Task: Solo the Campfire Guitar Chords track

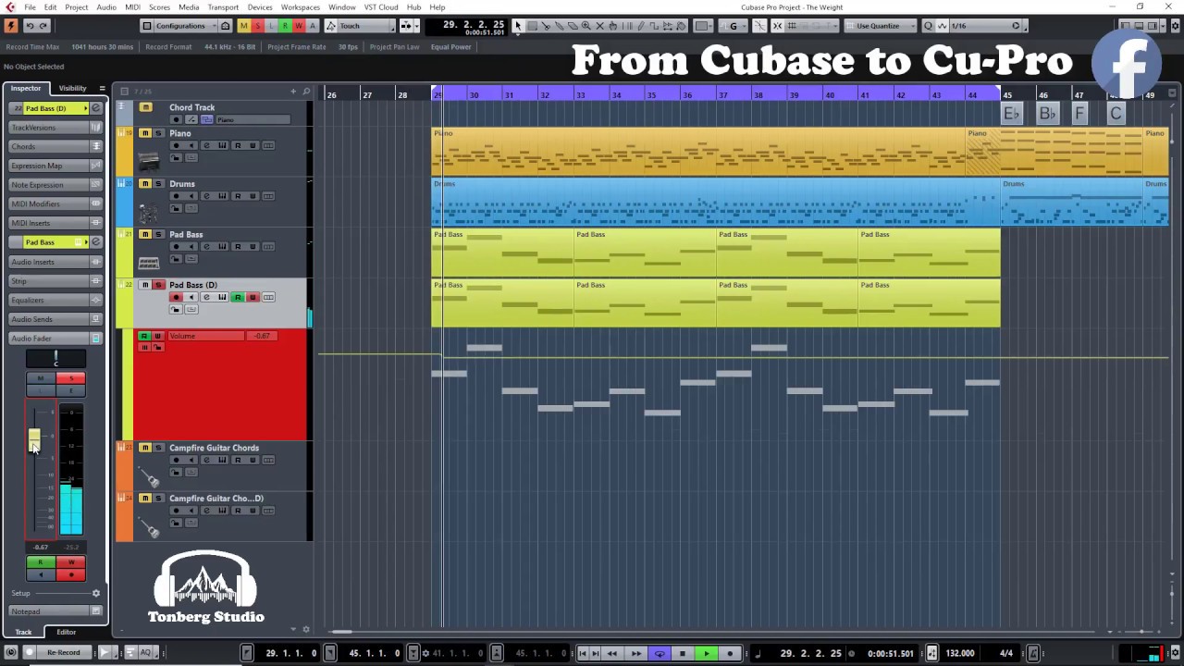Action: tap(158, 448)
